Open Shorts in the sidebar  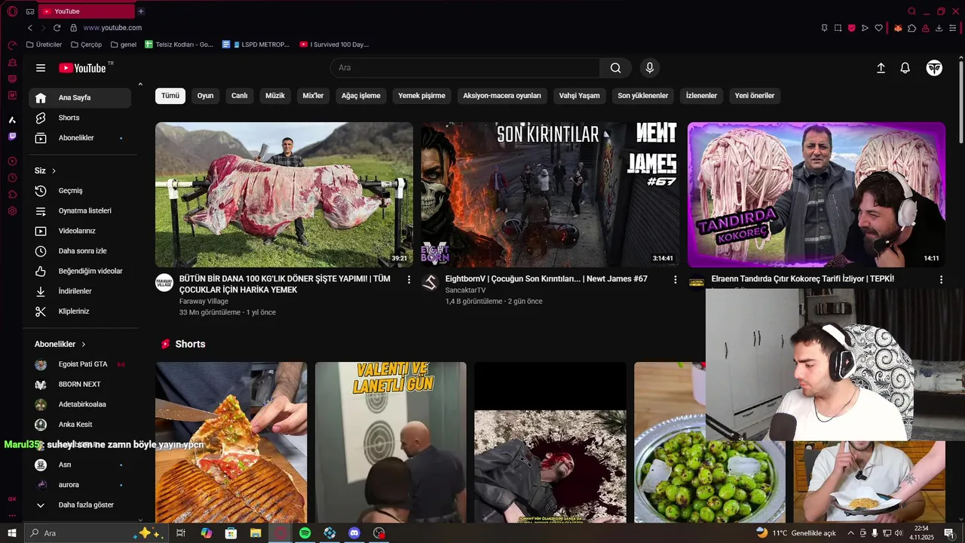[x=79, y=118]
